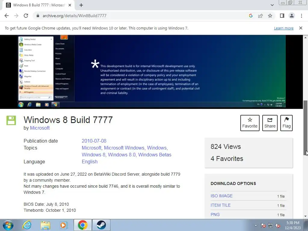The image size is (308, 231).
Task: Open the Windows Start menu orb
Action: coord(8,225)
